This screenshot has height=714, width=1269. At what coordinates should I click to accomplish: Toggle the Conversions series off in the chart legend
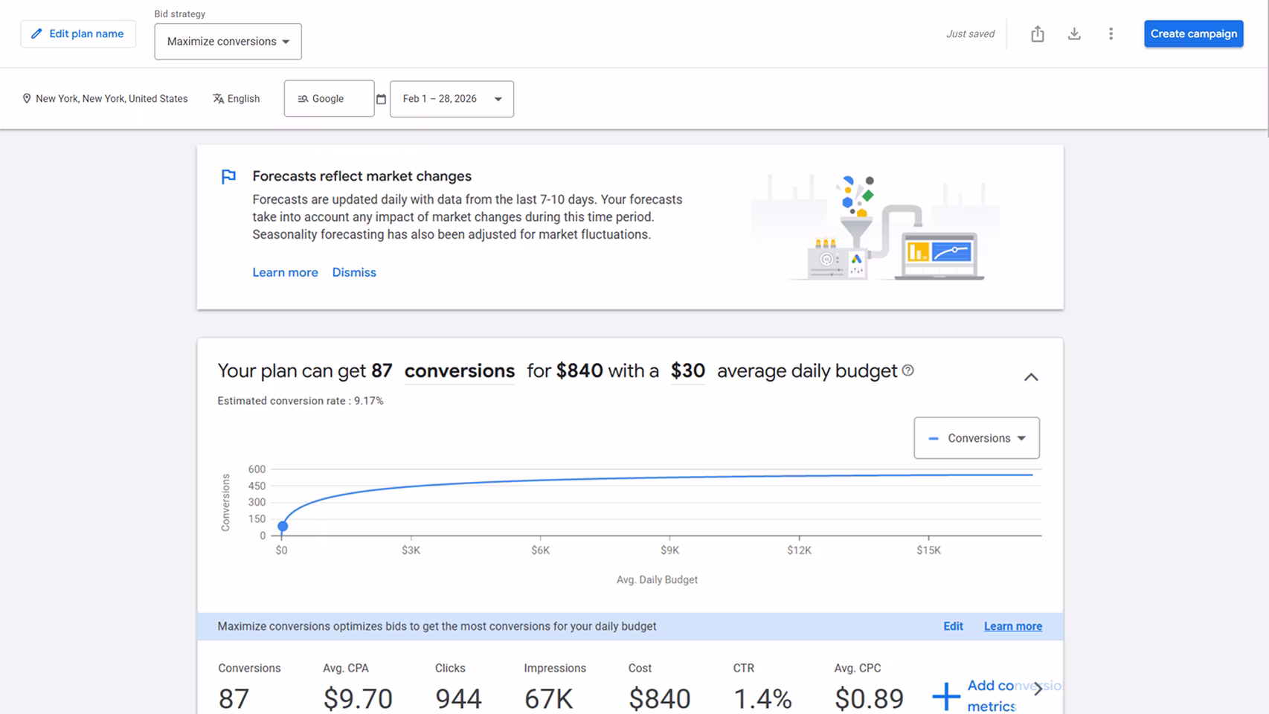[x=934, y=438]
